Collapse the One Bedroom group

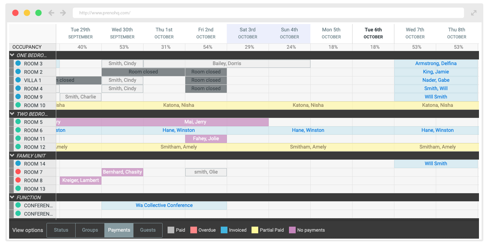tap(12, 55)
